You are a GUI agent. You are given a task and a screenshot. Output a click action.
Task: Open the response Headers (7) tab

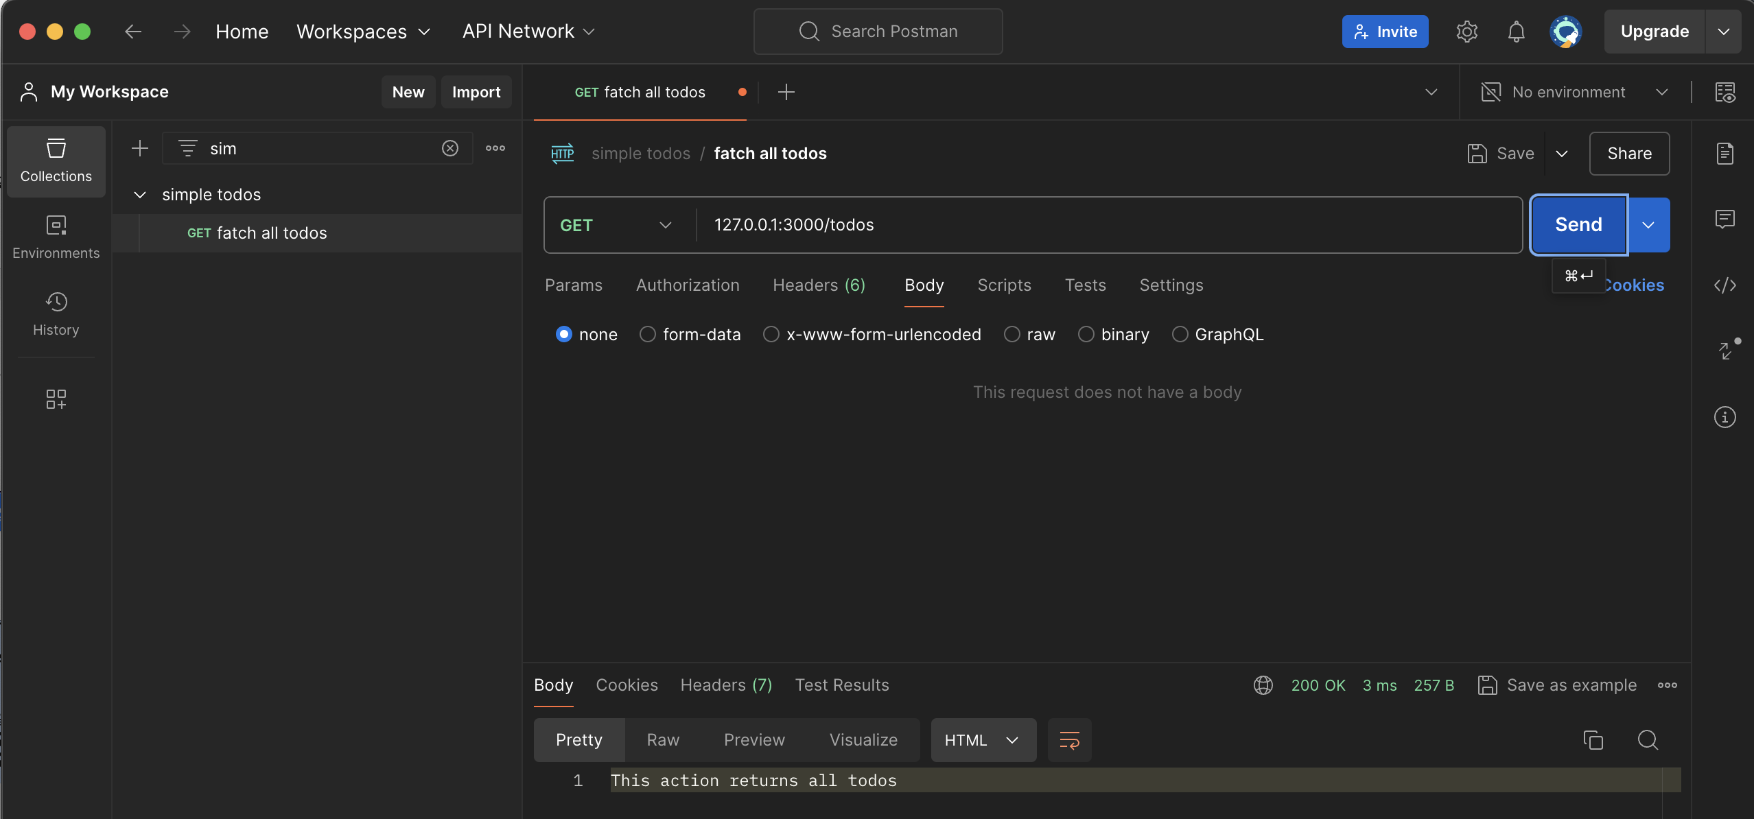pos(726,685)
